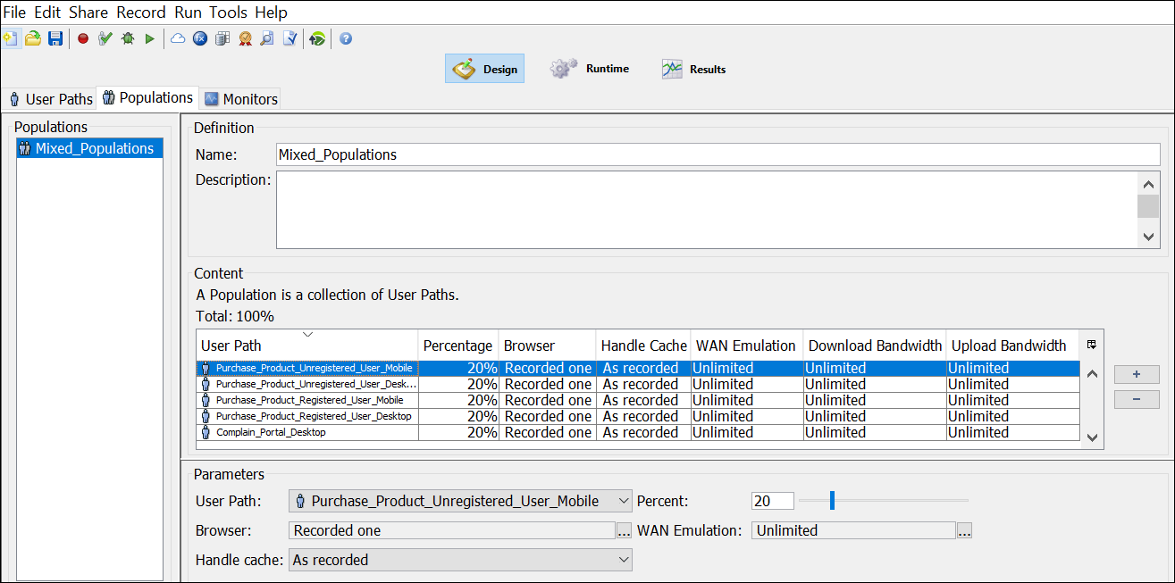Click the green sync/update icon in the toolbar
The image size is (1175, 583).
[x=315, y=38]
